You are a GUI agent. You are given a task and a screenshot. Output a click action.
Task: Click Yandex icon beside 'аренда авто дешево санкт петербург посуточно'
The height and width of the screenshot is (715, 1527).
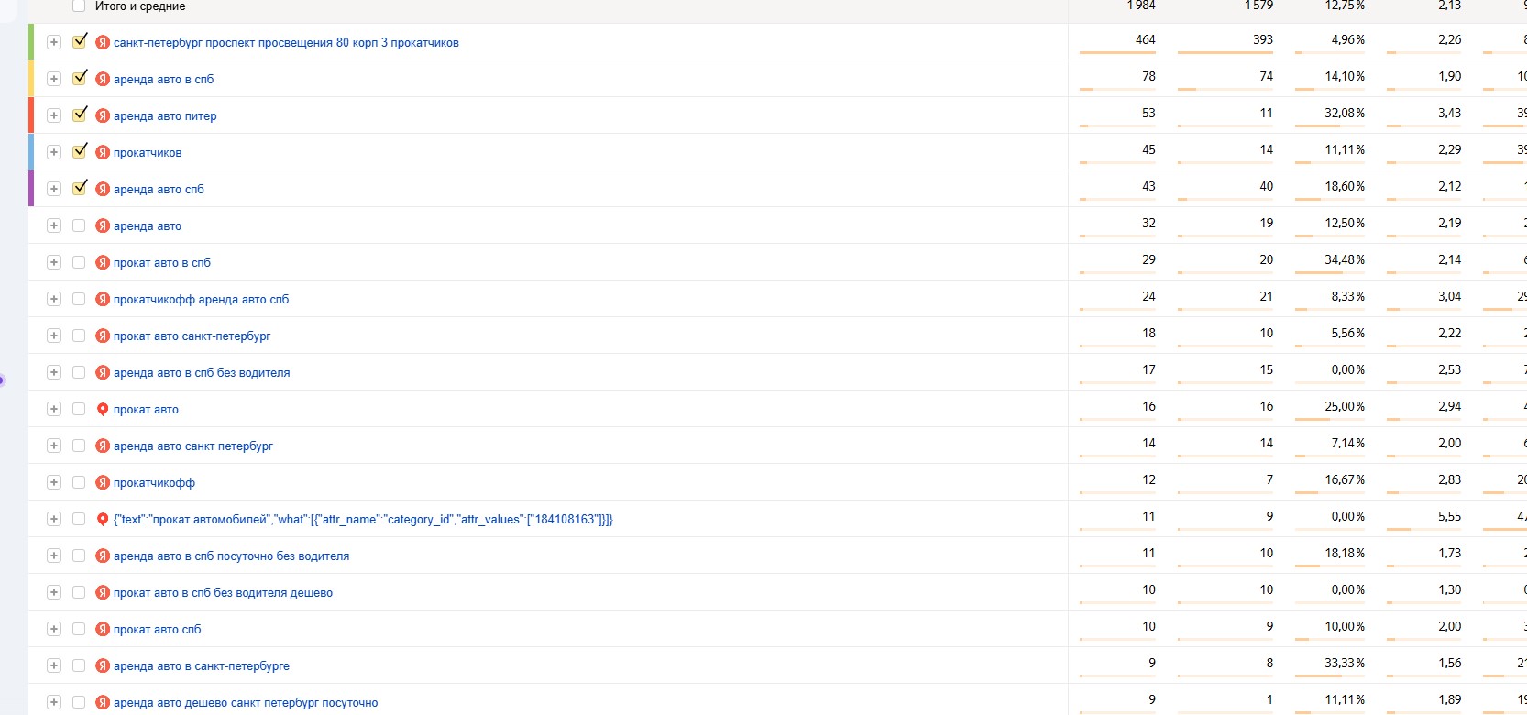point(103,702)
